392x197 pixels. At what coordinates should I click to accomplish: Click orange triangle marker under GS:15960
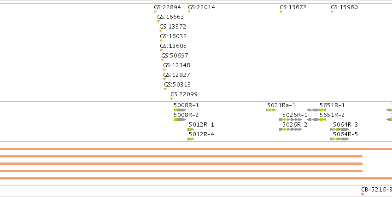pyautogui.click(x=332, y=12)
